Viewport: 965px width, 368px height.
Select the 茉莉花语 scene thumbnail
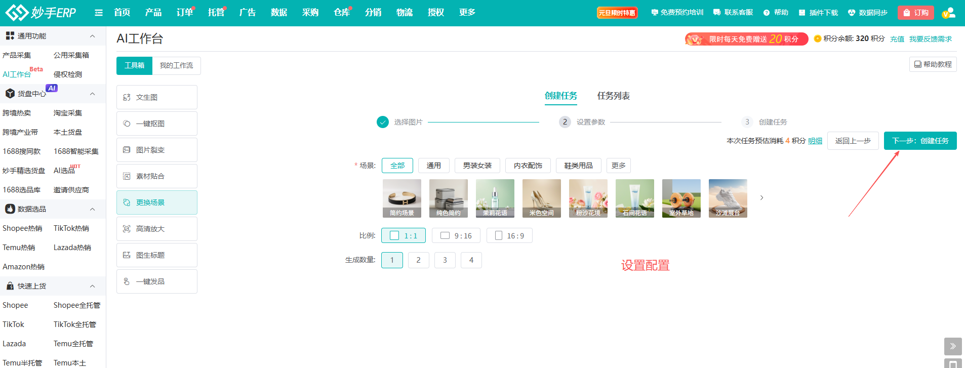pos(495,198)
